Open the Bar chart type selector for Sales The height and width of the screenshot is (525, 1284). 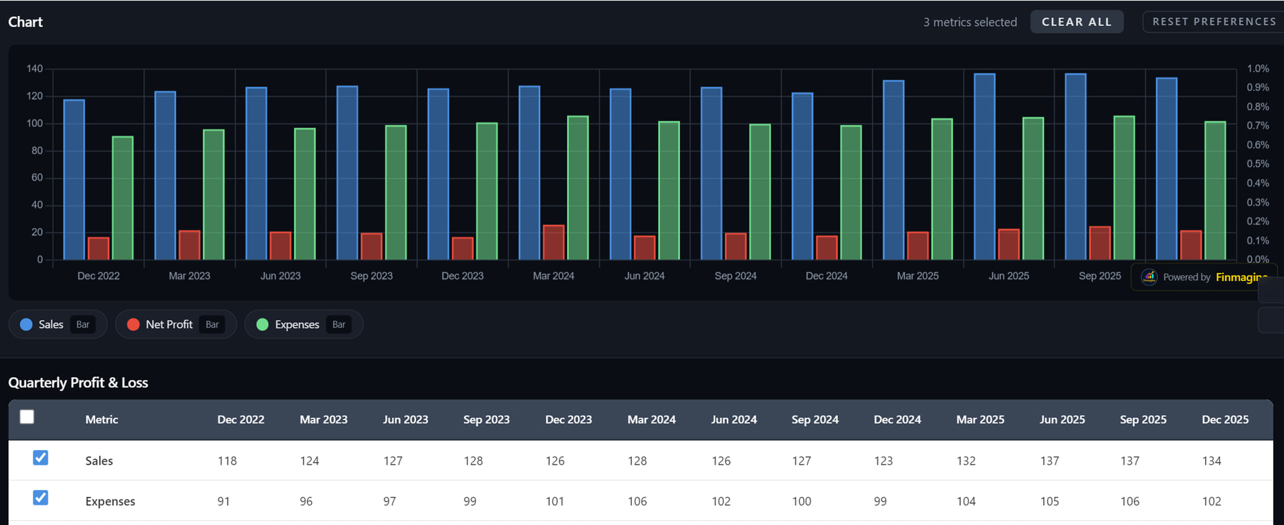click(83, 324)
